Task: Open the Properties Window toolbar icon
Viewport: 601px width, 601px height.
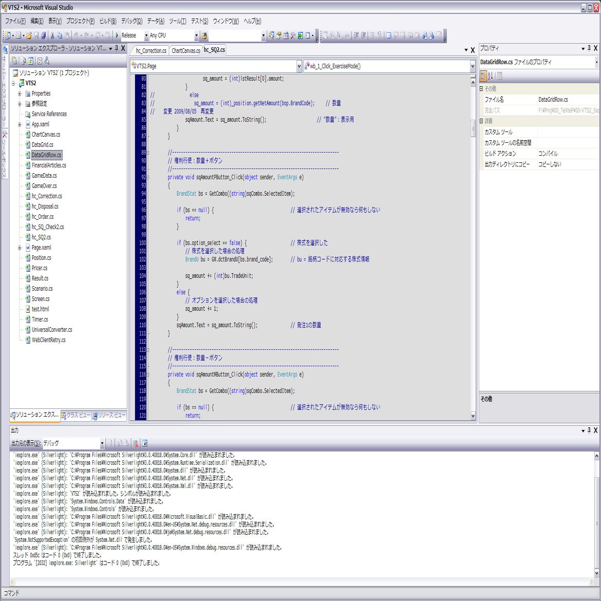Action: (278, 35)
